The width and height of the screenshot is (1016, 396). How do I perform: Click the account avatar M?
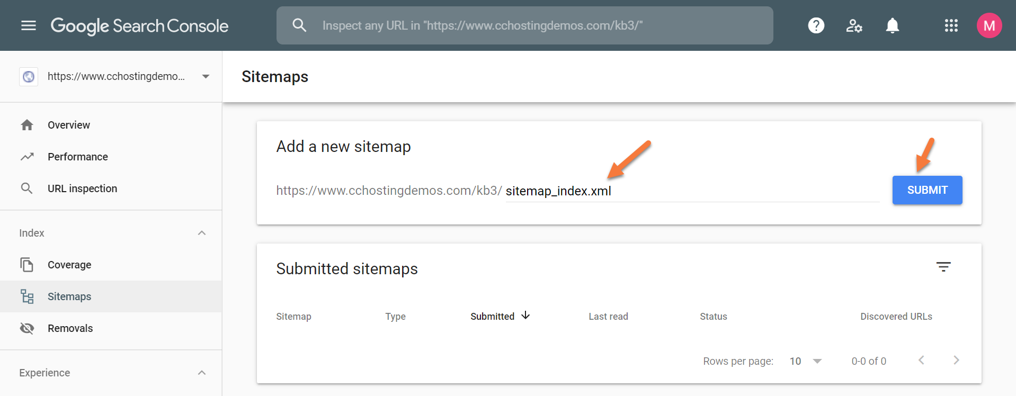[989, 25]
